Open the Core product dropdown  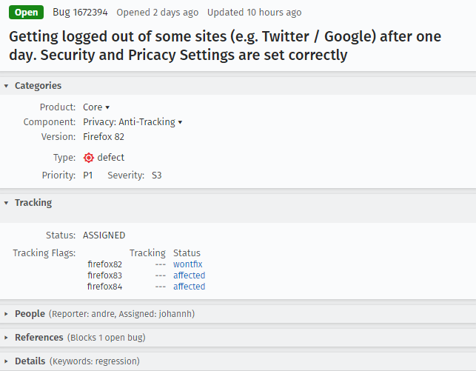(96, 107)
